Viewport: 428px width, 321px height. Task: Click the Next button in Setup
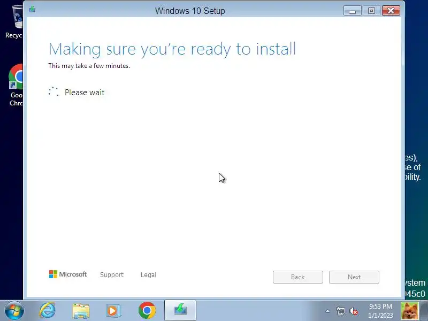354,277
